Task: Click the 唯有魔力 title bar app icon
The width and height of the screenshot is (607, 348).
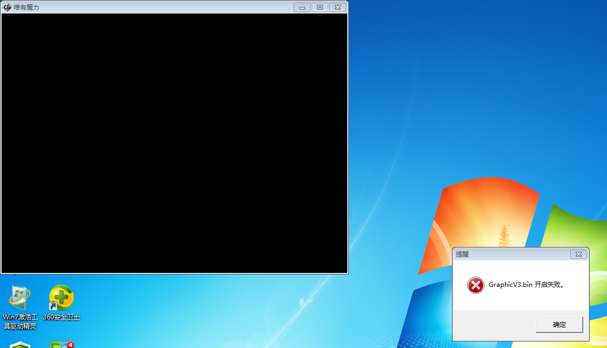Action: click(8, 8)
